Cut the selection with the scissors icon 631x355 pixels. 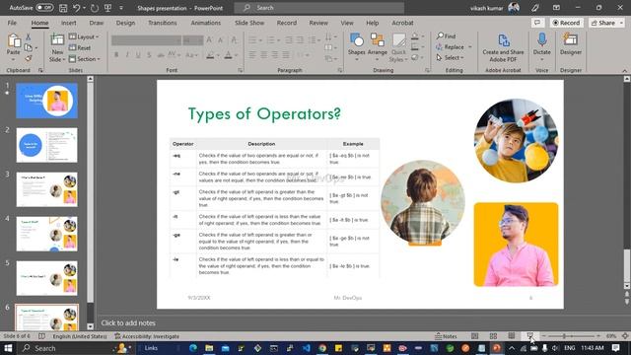pos(29,37)
